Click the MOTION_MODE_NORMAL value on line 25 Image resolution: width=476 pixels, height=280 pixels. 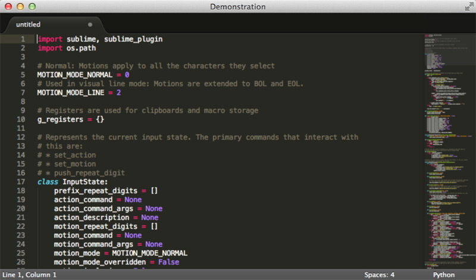[150, 253]
